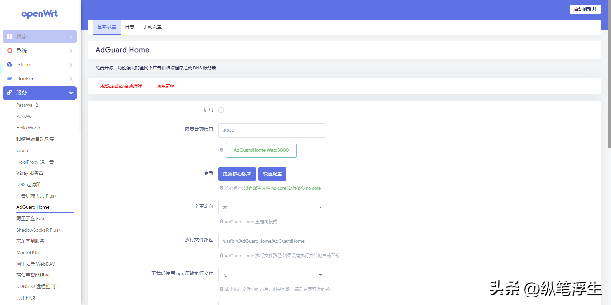Open V2ray 服务器 page

[30, 173]
